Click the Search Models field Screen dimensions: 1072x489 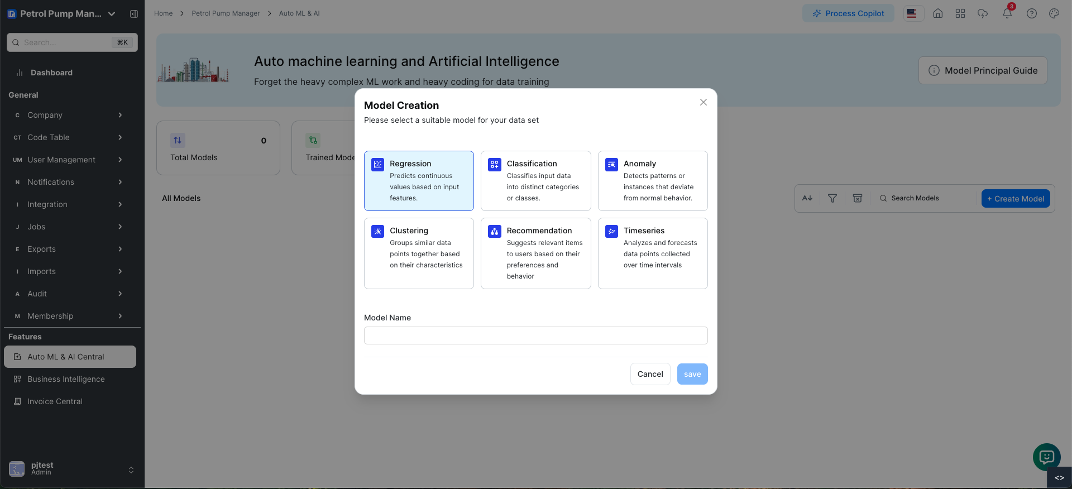click(x=924, y=198)
